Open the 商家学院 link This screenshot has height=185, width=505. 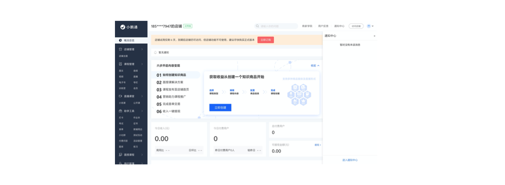tap(307, 26)
